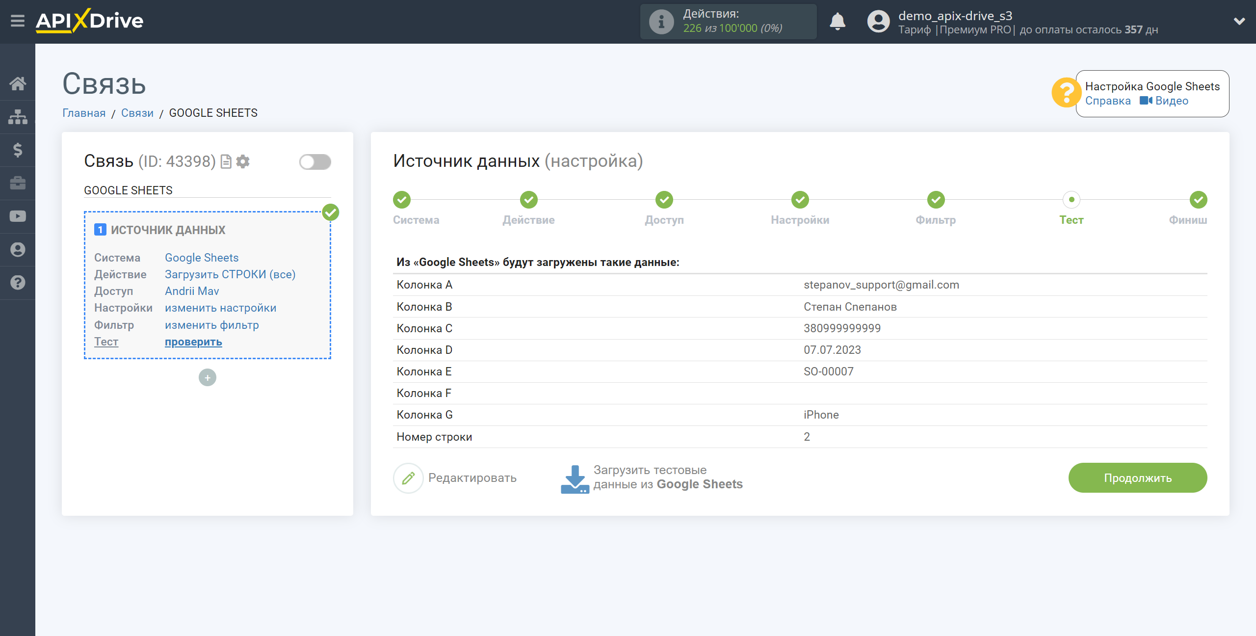Click the iPhone value

click(x=821, y=415)
